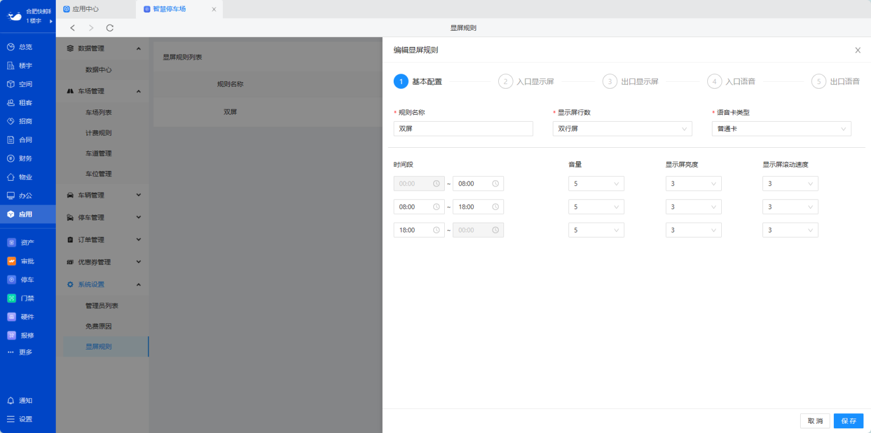Reload page with refresh icon
The width and height of the screenshot is (871, 433).
coord(110,28)
